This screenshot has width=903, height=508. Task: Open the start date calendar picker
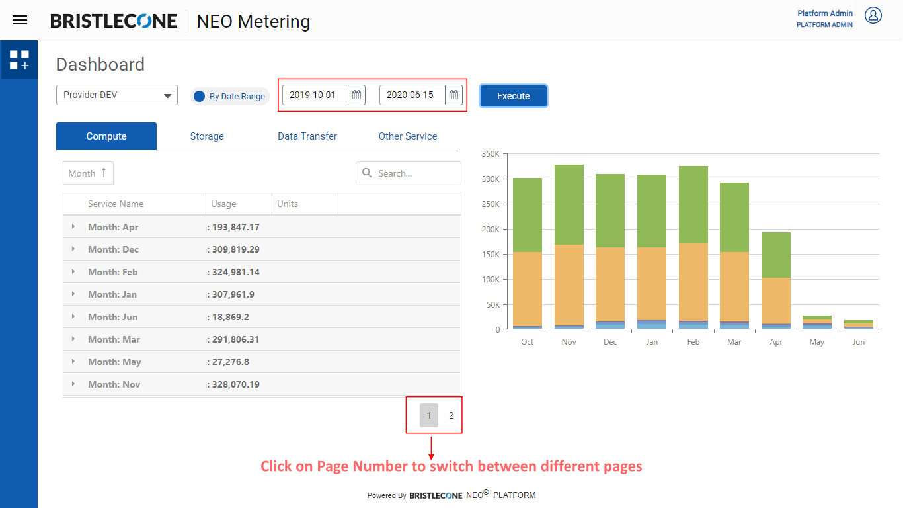356,95
